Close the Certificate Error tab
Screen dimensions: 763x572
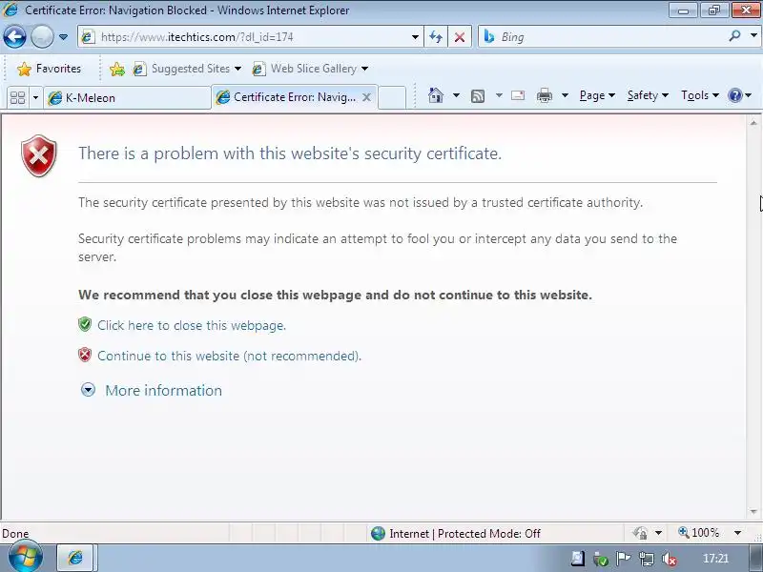point(367,97)
